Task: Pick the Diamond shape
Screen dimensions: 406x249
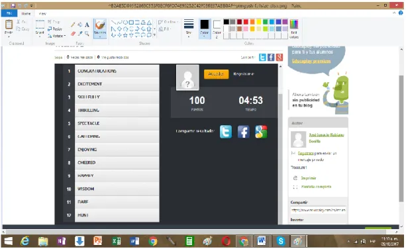Action: pyautogui.click(x=119, y=28)
